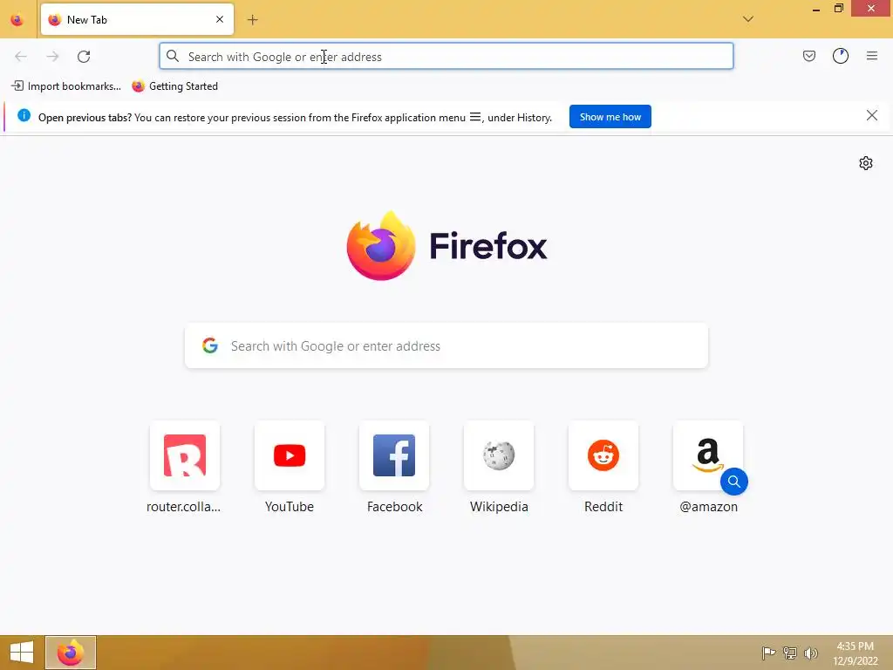Save page to Pocket
Viewport: 893px width, 670px height.
click(808, 56)
